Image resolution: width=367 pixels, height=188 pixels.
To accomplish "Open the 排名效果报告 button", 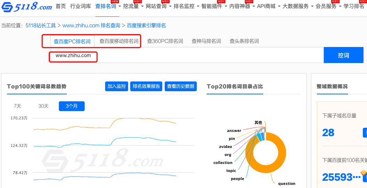I will point(146,86).
